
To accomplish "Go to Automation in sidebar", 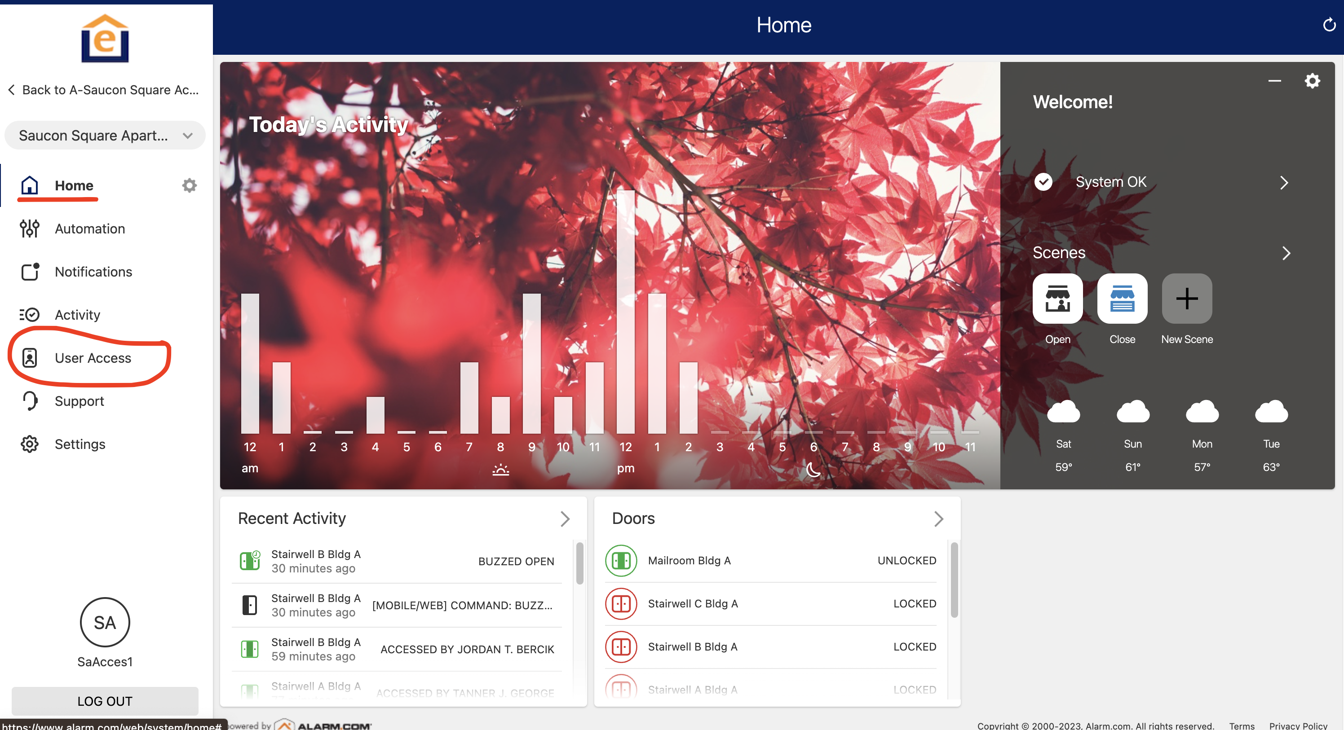I will [x=90, y=229].
